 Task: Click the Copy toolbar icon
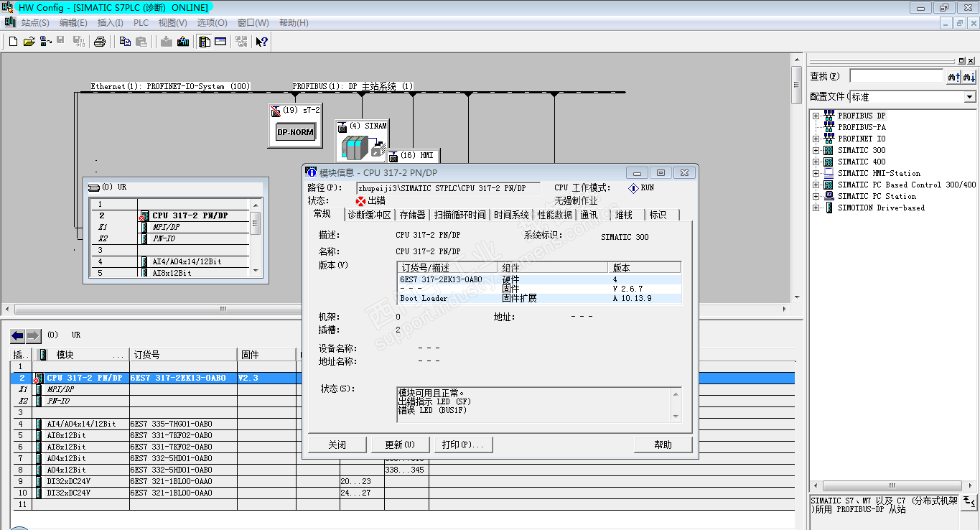coord(125,42)
